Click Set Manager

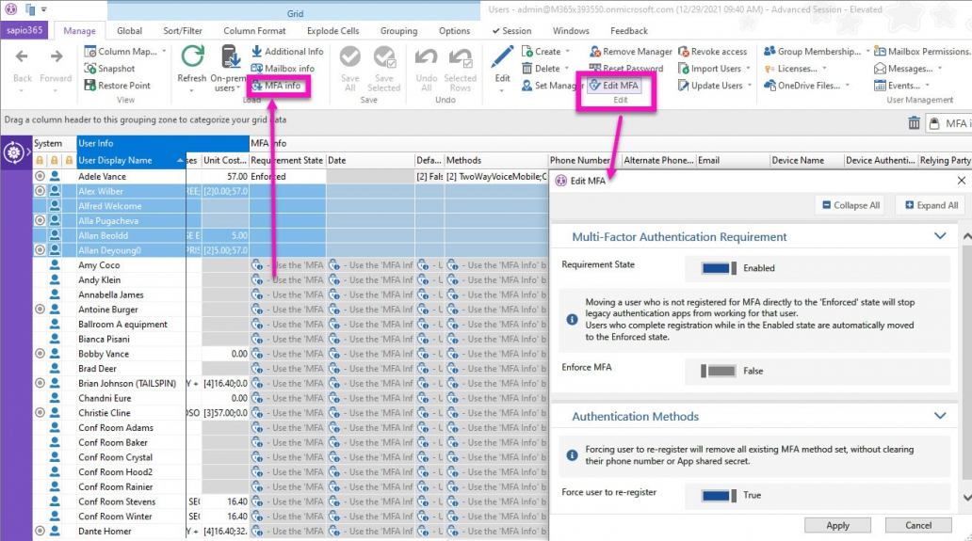(550, 86)
